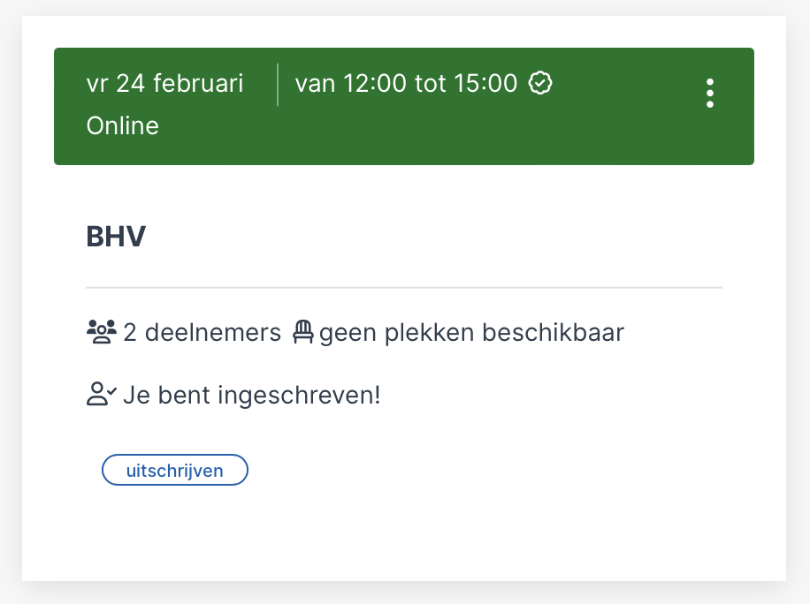Click the word februari in header

[198, 84]
